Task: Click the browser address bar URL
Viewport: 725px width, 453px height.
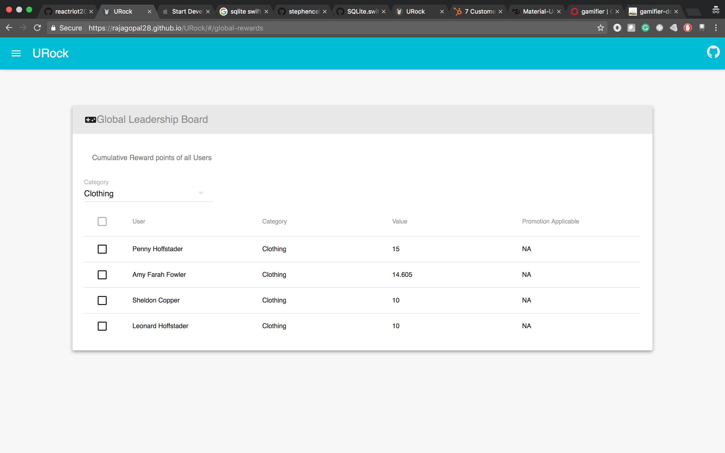Action: (176, 28)
